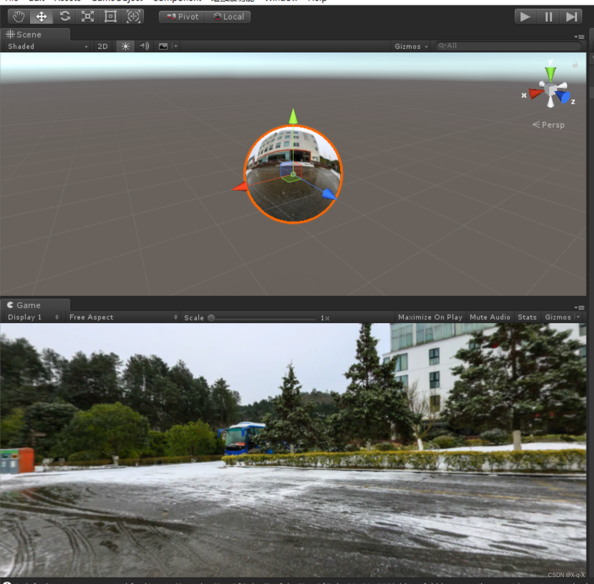Image resolution: width=594 pixels, height=584 pixels.
Task: Click the scene gizmo lock icon
Action: [575, 64]
